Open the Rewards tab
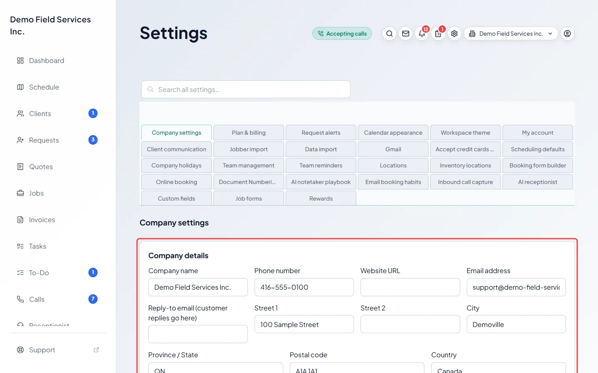Viewport: 598px width, 373px height. point(321,198)
